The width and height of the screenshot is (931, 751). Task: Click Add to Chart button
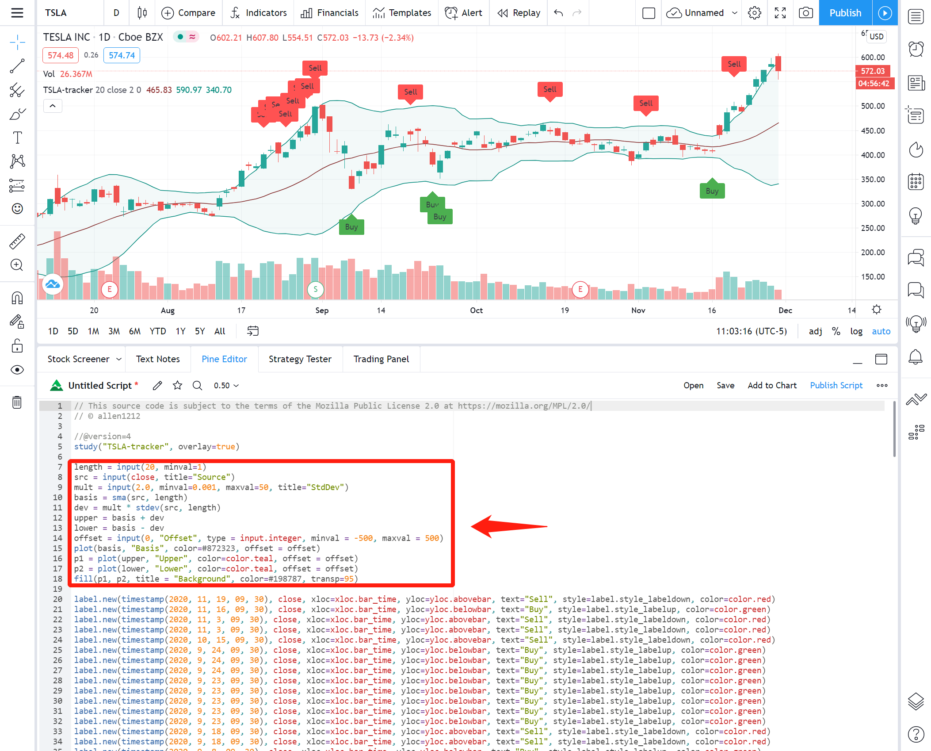tap(772, 385)
